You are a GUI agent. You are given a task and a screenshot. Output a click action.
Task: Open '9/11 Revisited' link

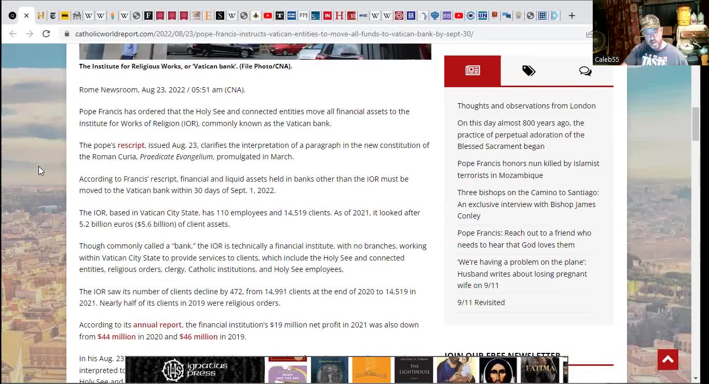tap(481, 303)
